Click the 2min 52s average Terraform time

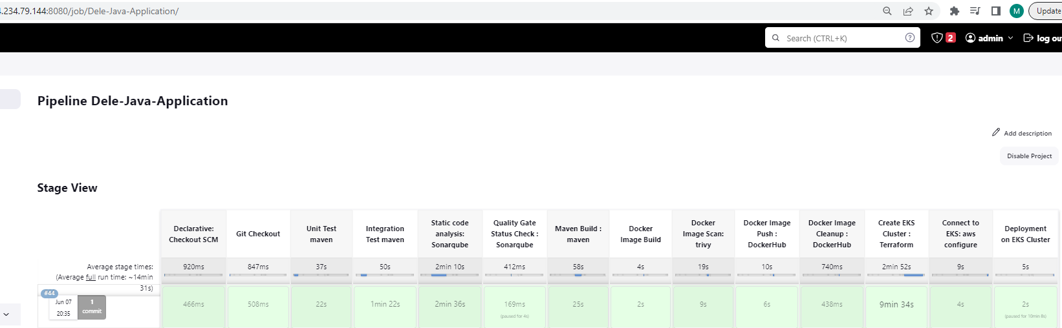pyautogui.click(x=896, y=267)
